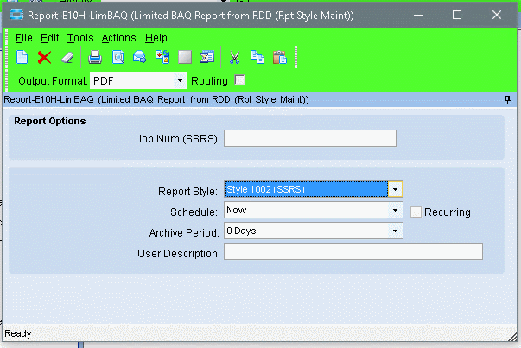Open the Archive Period dropdown
This screenshot has height=348, width=521.
[x=395, y=231]
